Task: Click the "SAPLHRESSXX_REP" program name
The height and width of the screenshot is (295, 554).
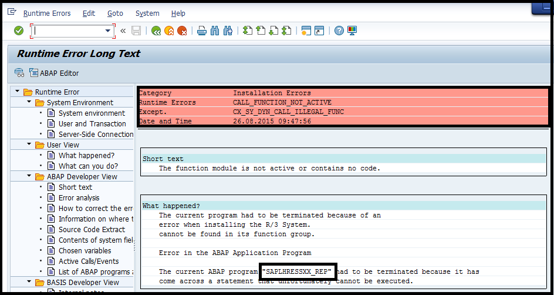Action: click(298, 271)
